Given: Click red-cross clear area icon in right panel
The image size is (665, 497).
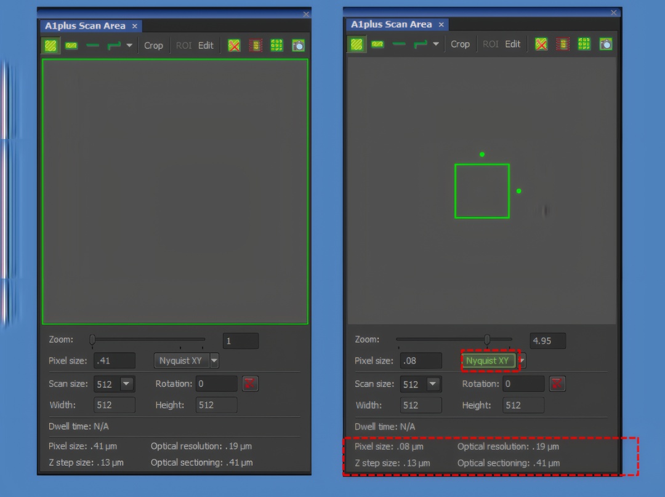Looking at the screenshot, I should point(541,44).
